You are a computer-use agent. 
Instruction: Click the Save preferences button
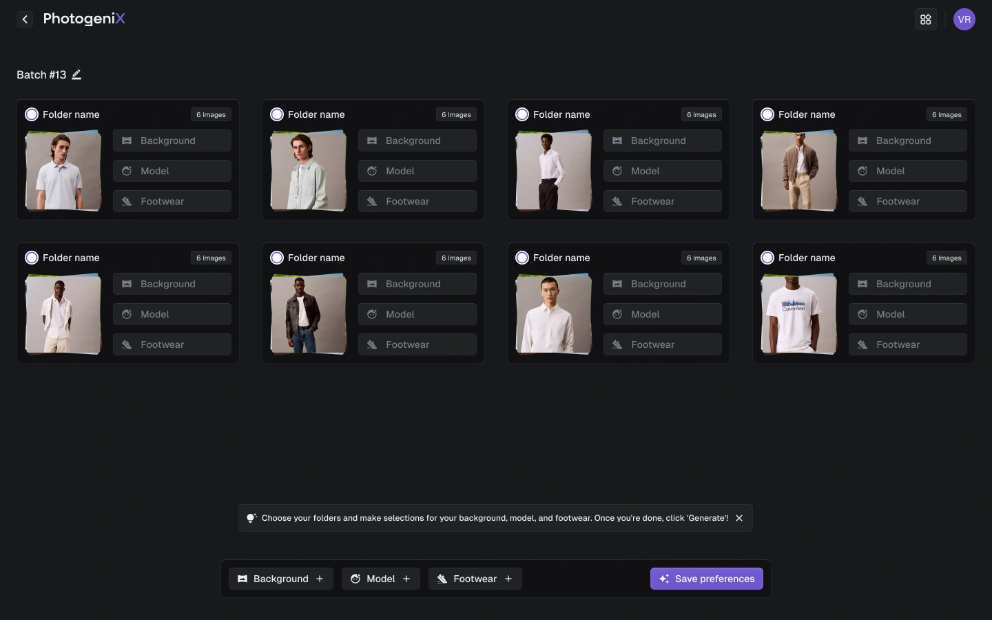(706, 579)
